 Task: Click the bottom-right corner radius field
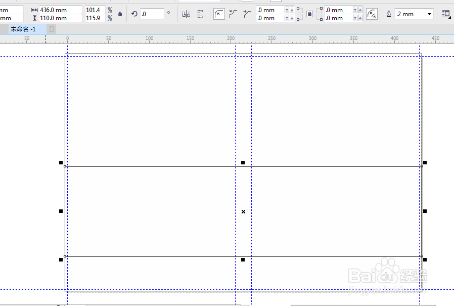coord(338,18)
